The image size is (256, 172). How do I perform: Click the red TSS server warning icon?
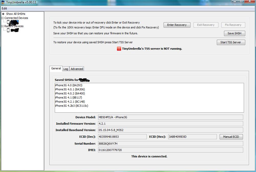[x=119, y=49]
